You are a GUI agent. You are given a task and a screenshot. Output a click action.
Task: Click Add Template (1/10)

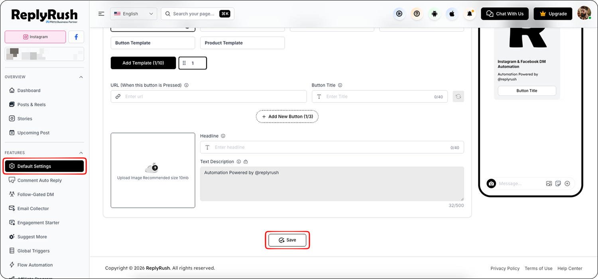(x=143, y=63)
